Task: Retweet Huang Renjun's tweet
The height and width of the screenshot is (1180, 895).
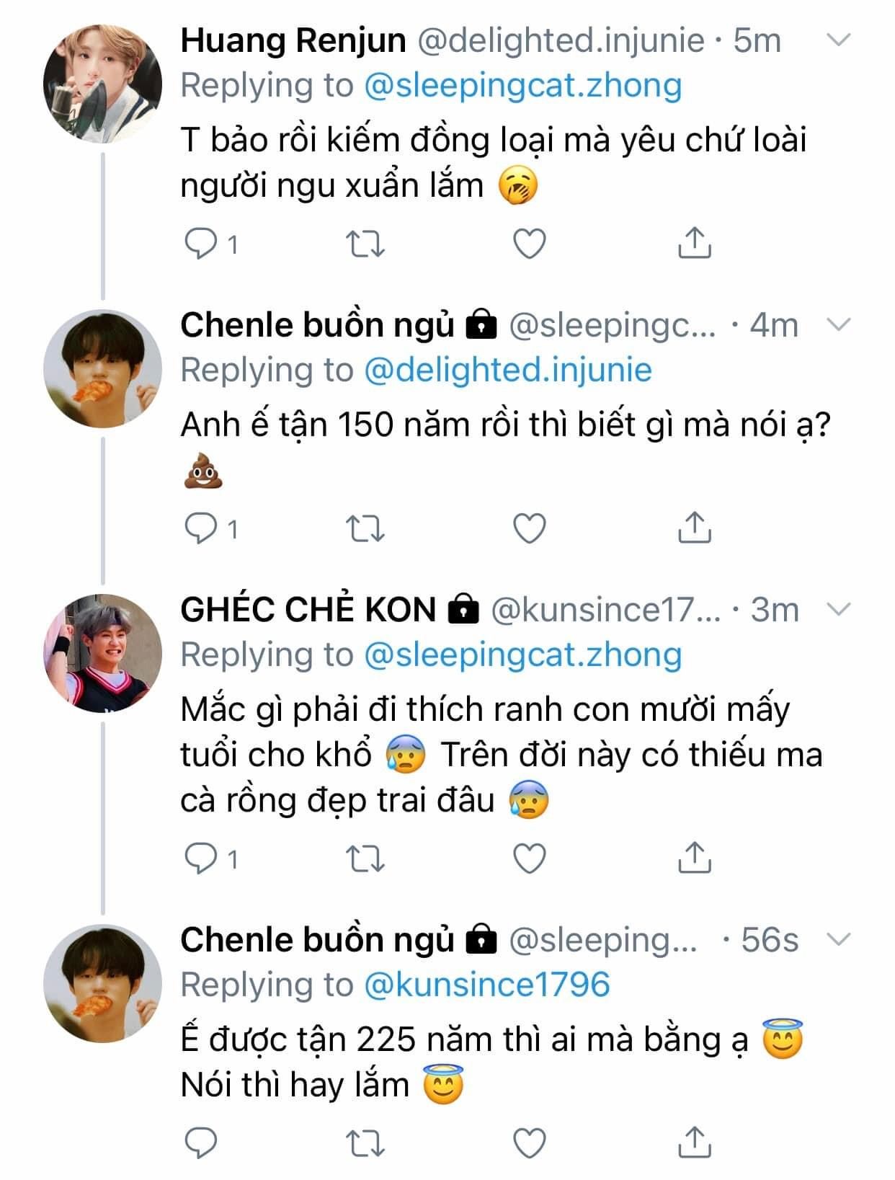Action: [365, 244]
